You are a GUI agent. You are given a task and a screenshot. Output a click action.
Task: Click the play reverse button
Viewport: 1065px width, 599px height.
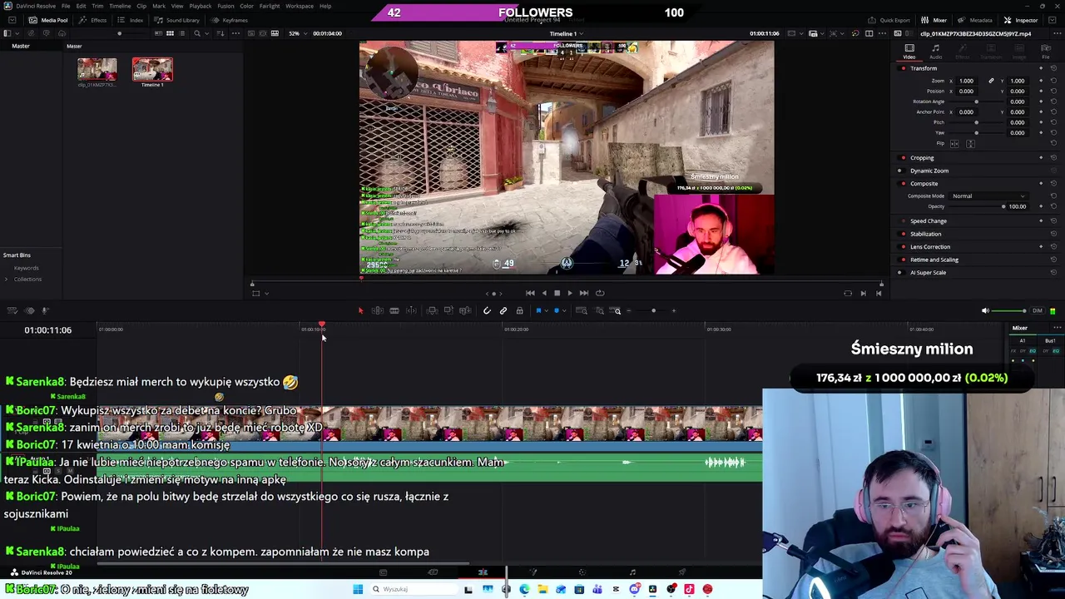(544, 293)
